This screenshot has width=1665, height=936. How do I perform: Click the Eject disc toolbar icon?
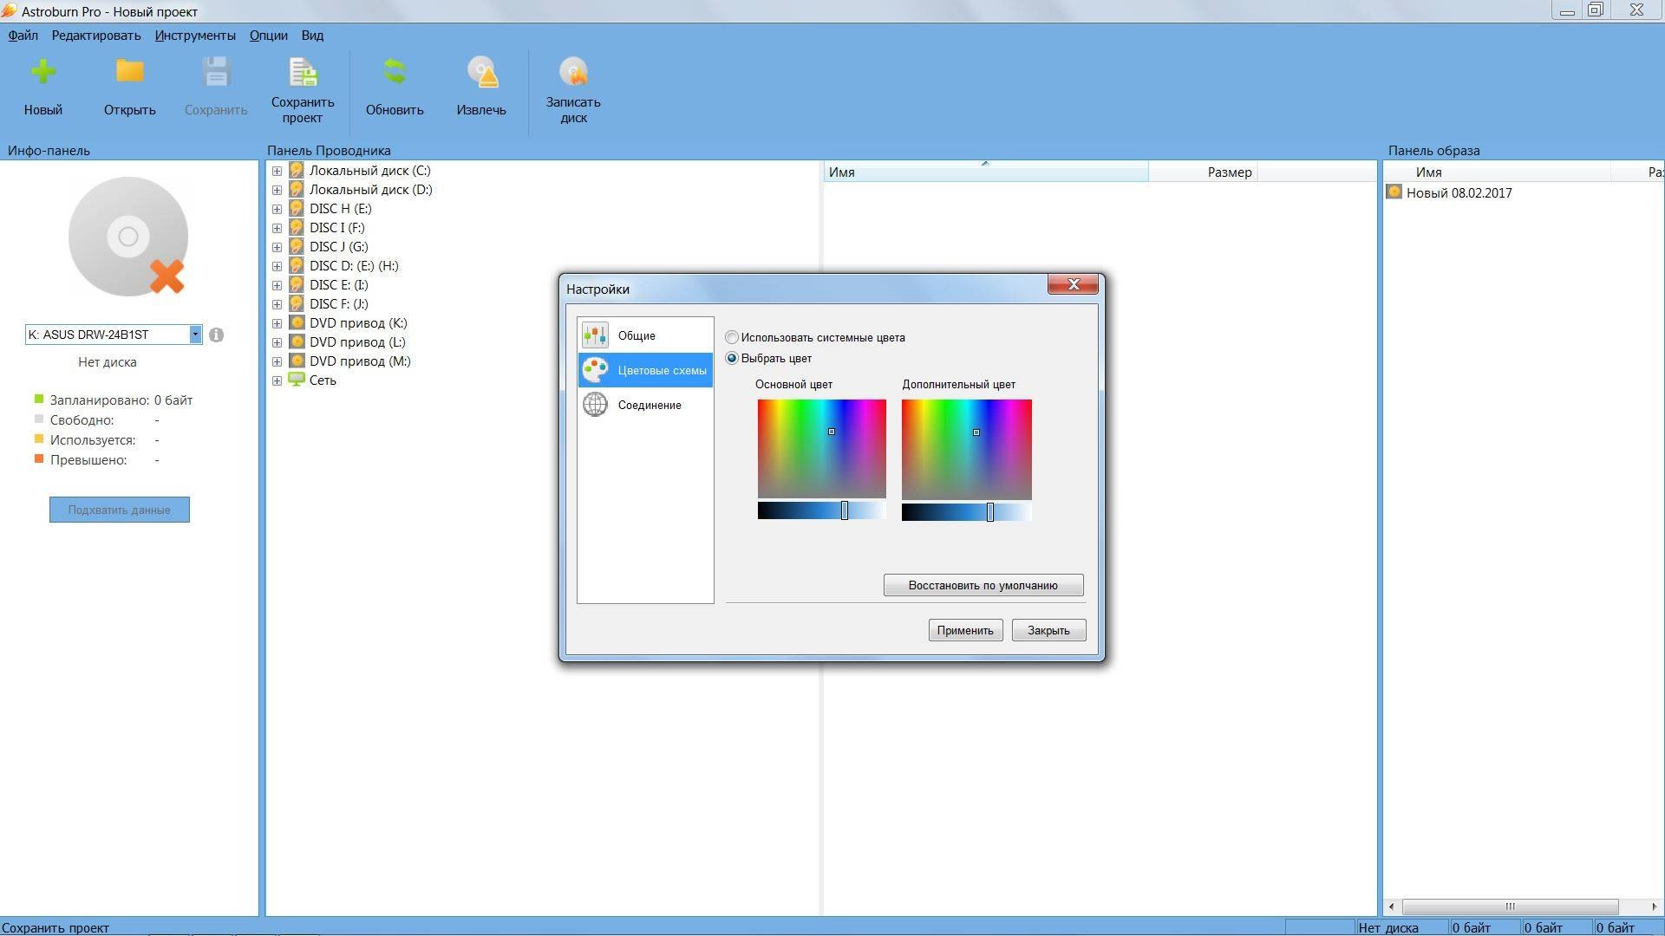pyautogui.click(x=482, y=72)
